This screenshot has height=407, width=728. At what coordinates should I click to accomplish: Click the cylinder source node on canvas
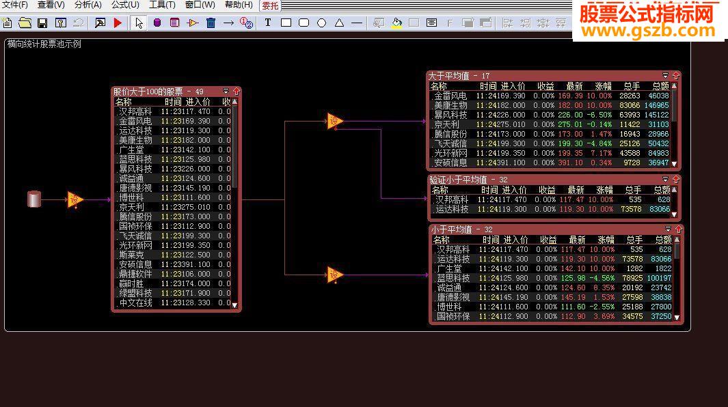click(34, 199)
